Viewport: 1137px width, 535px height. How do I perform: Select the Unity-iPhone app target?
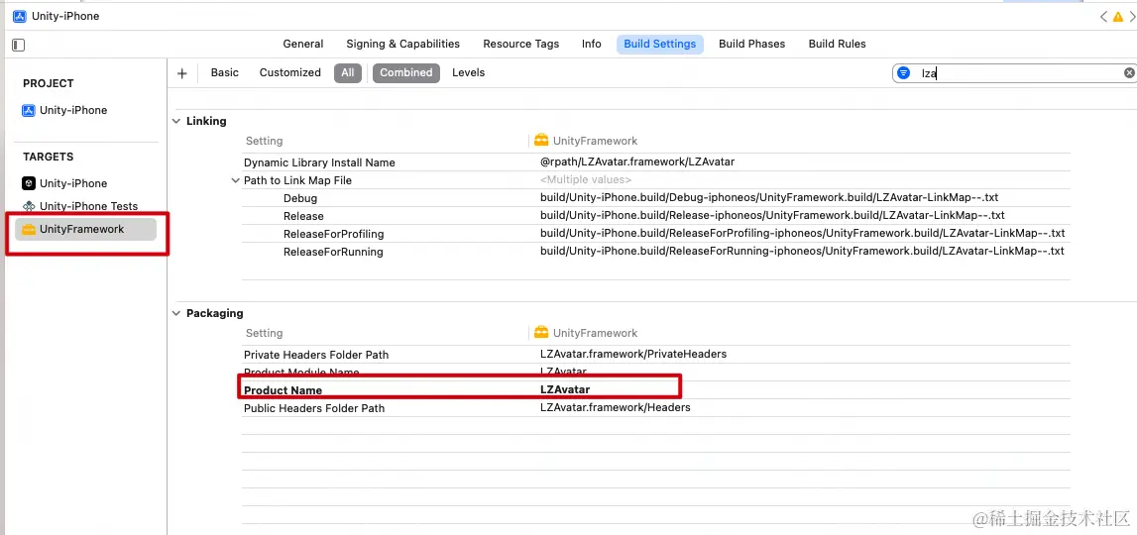73,183
